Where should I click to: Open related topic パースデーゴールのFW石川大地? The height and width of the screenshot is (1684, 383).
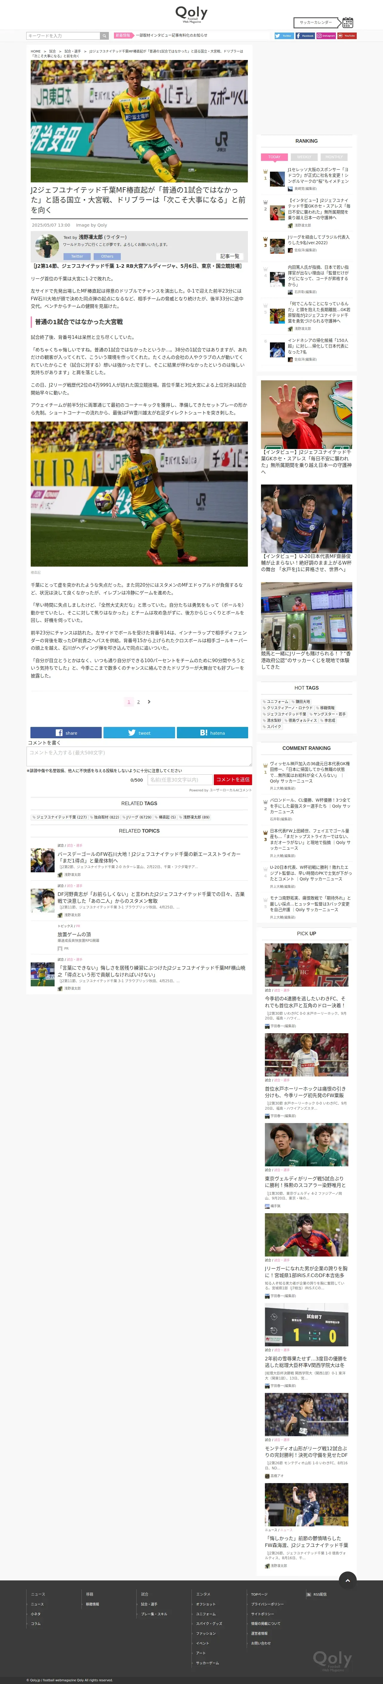(149, 858)
